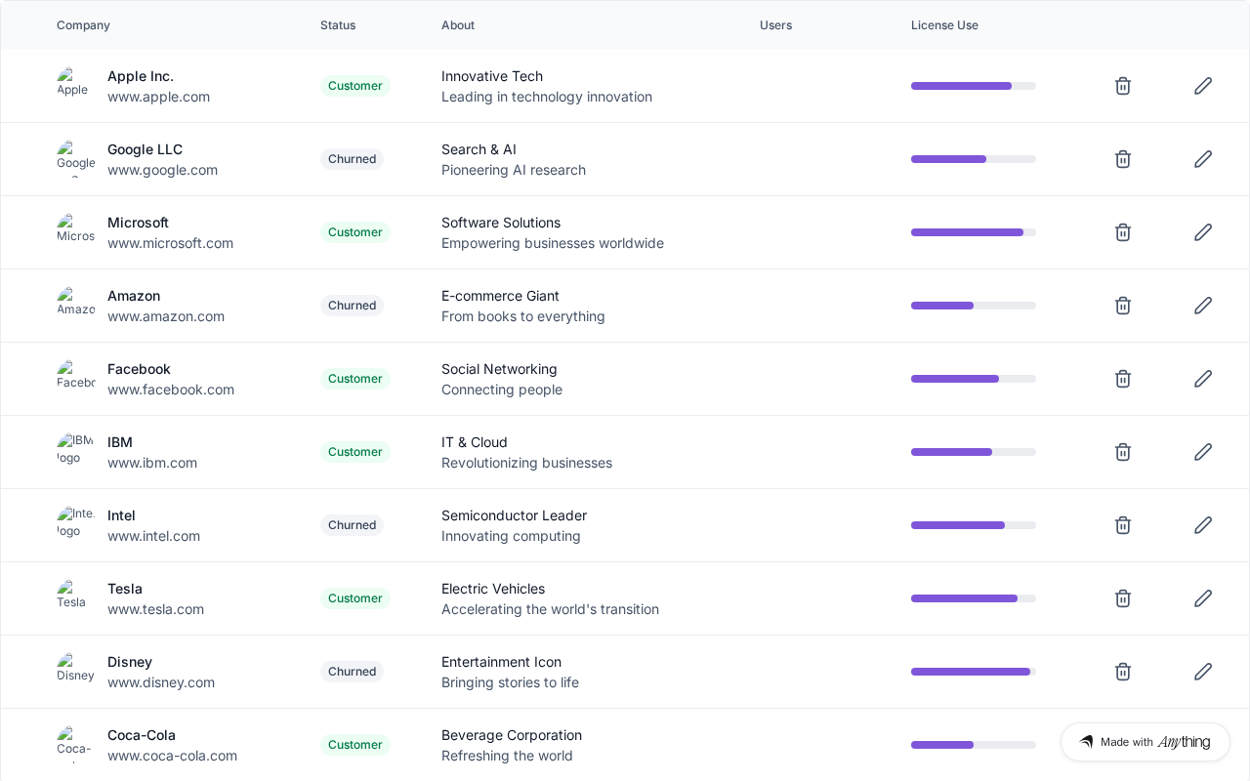Click trash icon for Microsoft

(1123, 232)
